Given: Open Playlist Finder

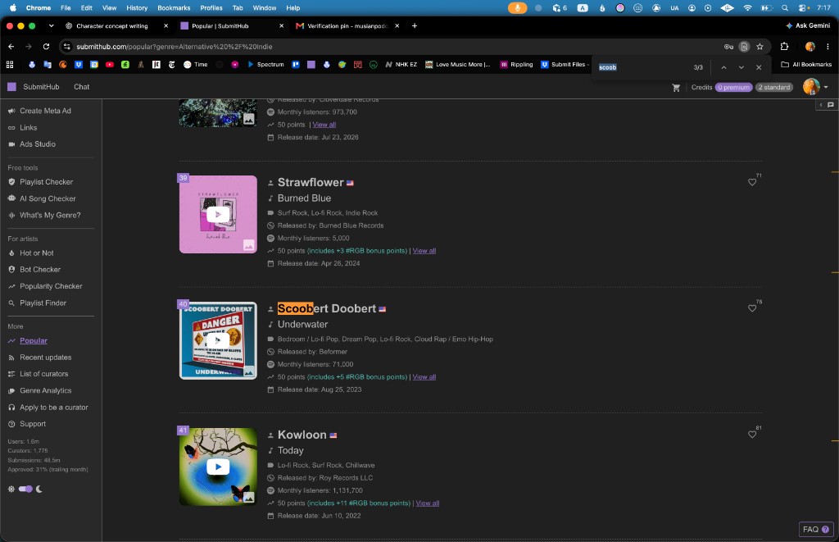Looking at the screenshot, I should tap(43, 303).
